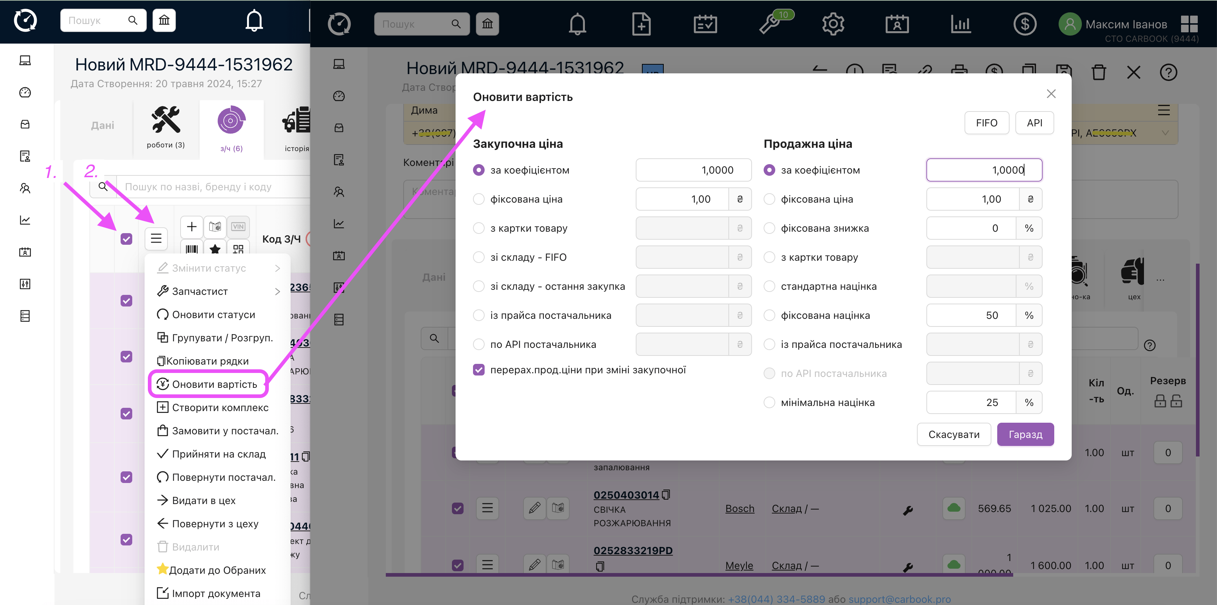Click the add document icon in header
Image resolution: width=1217 pixels, height=605 pixels.
point(641,24)
